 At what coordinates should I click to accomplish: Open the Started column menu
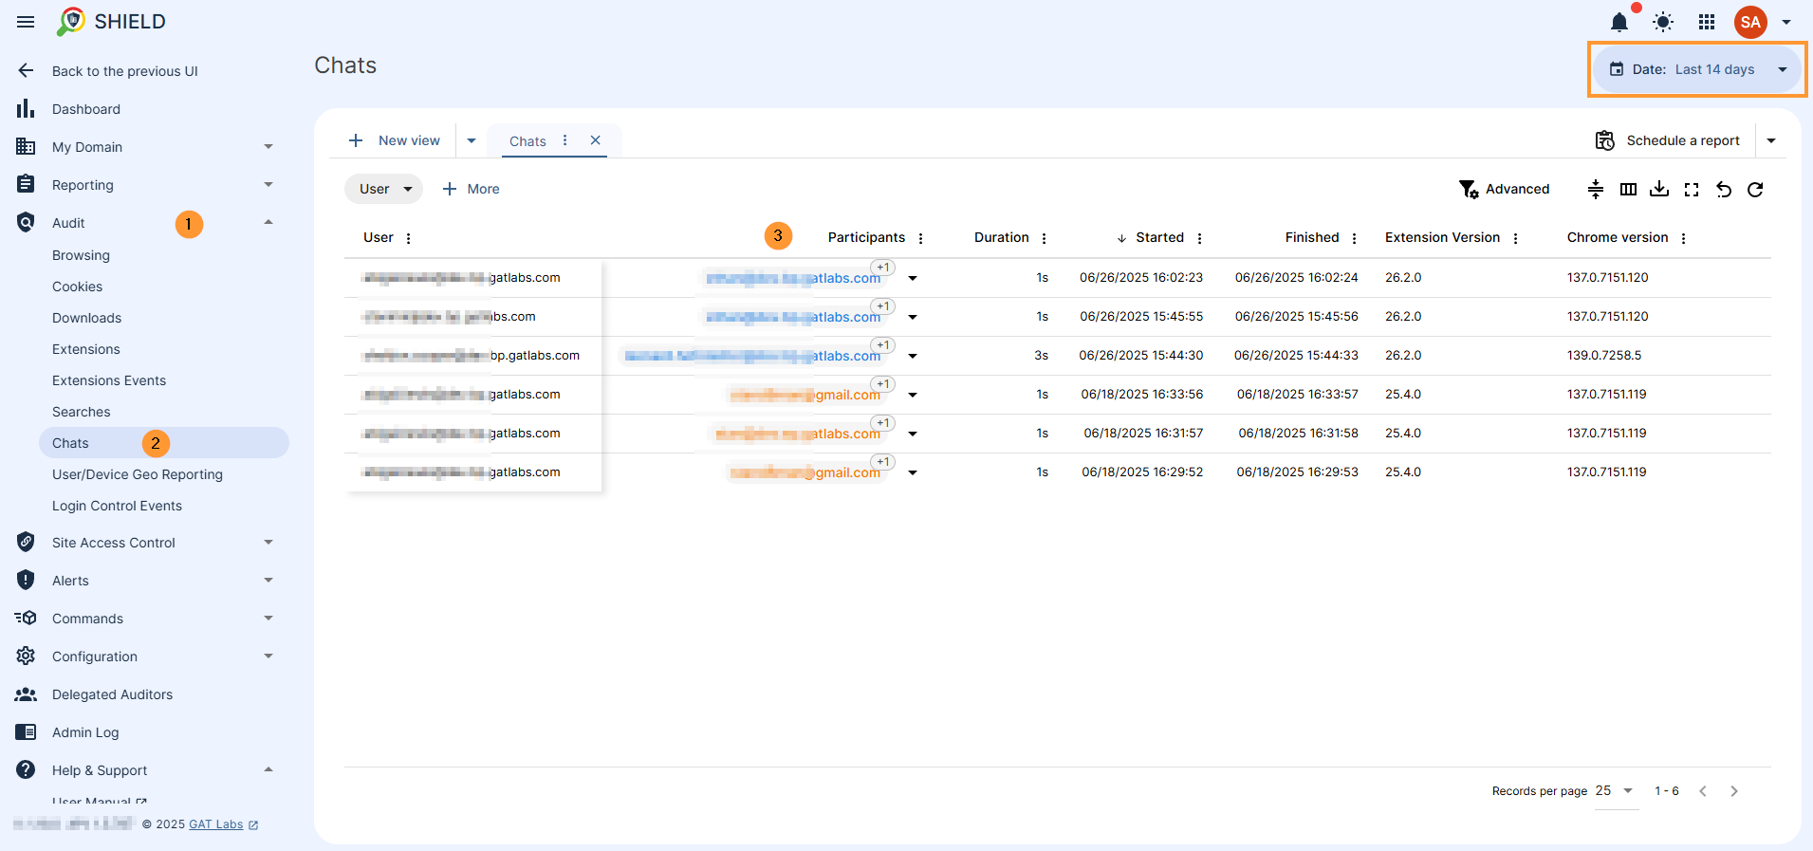tap(1200, 238)
